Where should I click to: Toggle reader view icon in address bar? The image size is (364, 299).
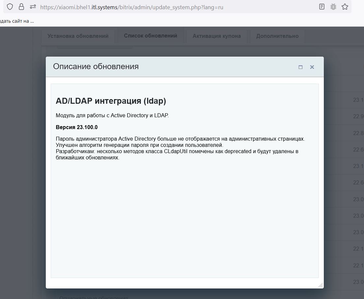coord(322,7)
